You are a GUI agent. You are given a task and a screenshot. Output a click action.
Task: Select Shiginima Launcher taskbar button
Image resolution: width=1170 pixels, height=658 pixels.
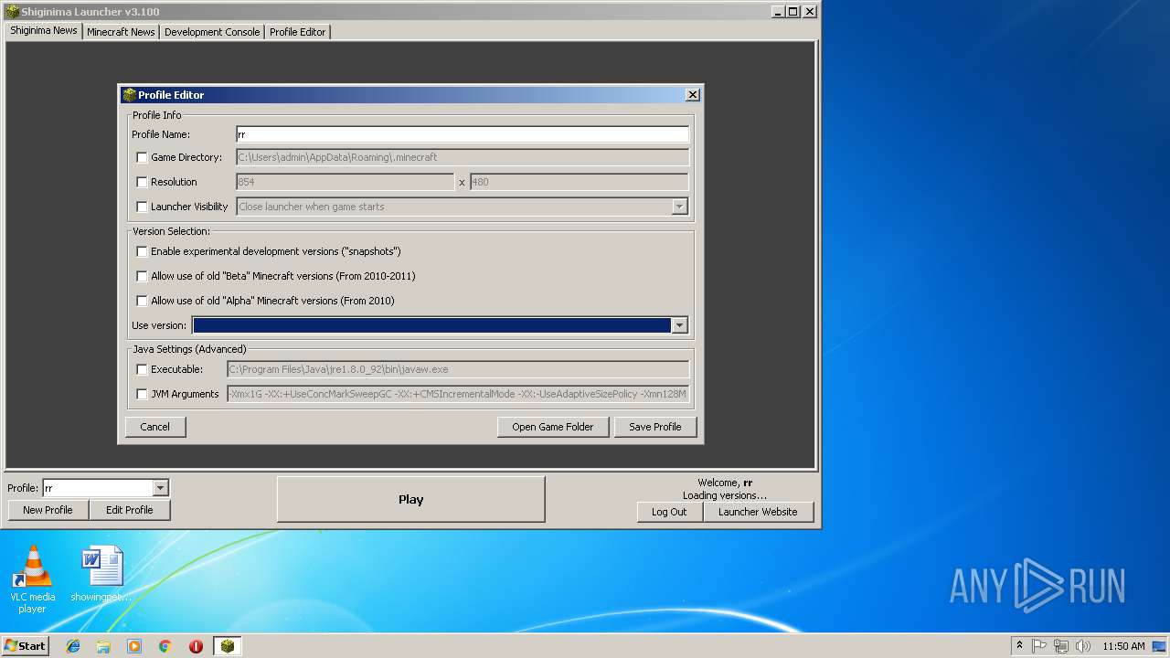pyautogui.click(x=228, y=646)
